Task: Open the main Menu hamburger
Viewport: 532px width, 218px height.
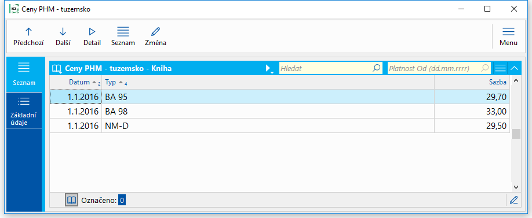Action: pos(508,36)
